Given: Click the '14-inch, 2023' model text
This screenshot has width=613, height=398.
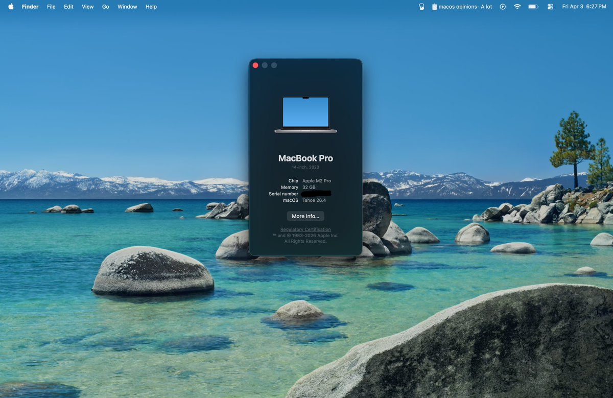Looking at the screenshot, I should point(305,168).
